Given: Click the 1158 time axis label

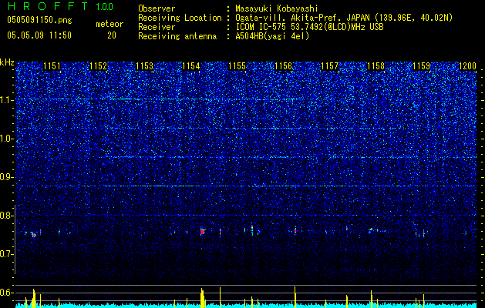Looking at the screenshot, I should coord(376,66).
